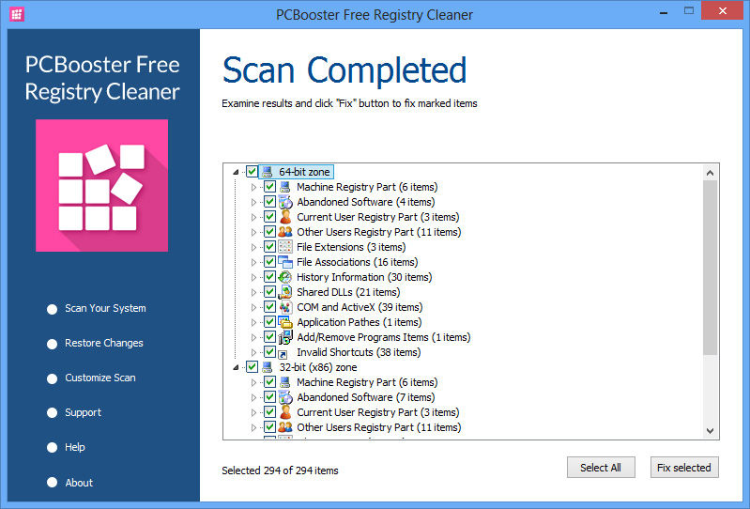Viewport: 750px width, 509px height.
Task: Expand Shared DLLs (21 items)
Action: (x=254, y=292)
